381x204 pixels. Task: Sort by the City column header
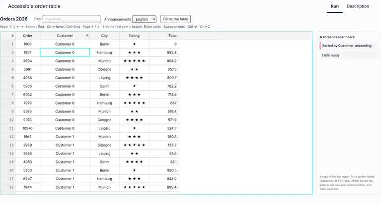pos(104,36)
